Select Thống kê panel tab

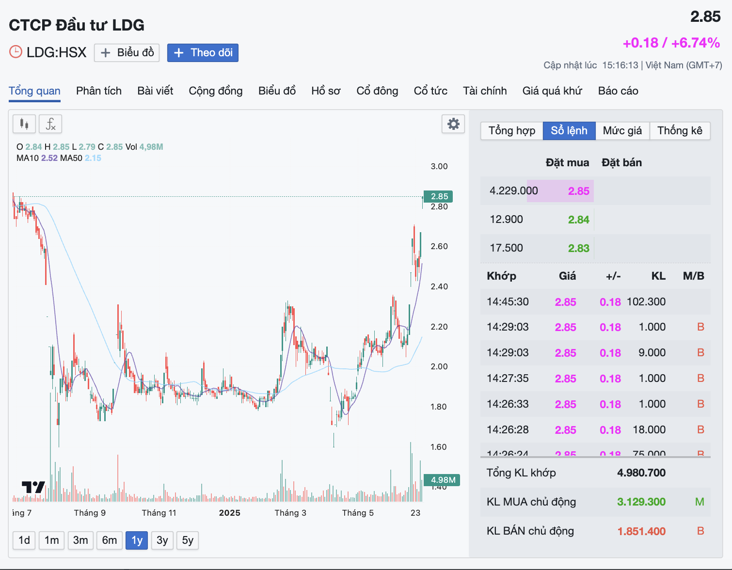(680, 131)
